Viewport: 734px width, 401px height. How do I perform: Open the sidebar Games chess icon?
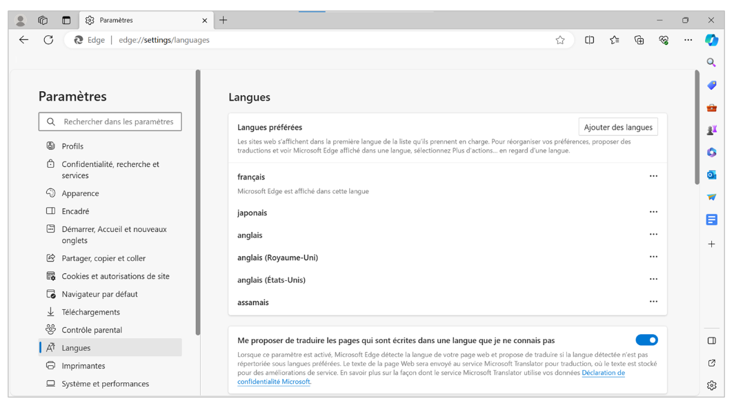pyautogui.click(x=711, y=130)
